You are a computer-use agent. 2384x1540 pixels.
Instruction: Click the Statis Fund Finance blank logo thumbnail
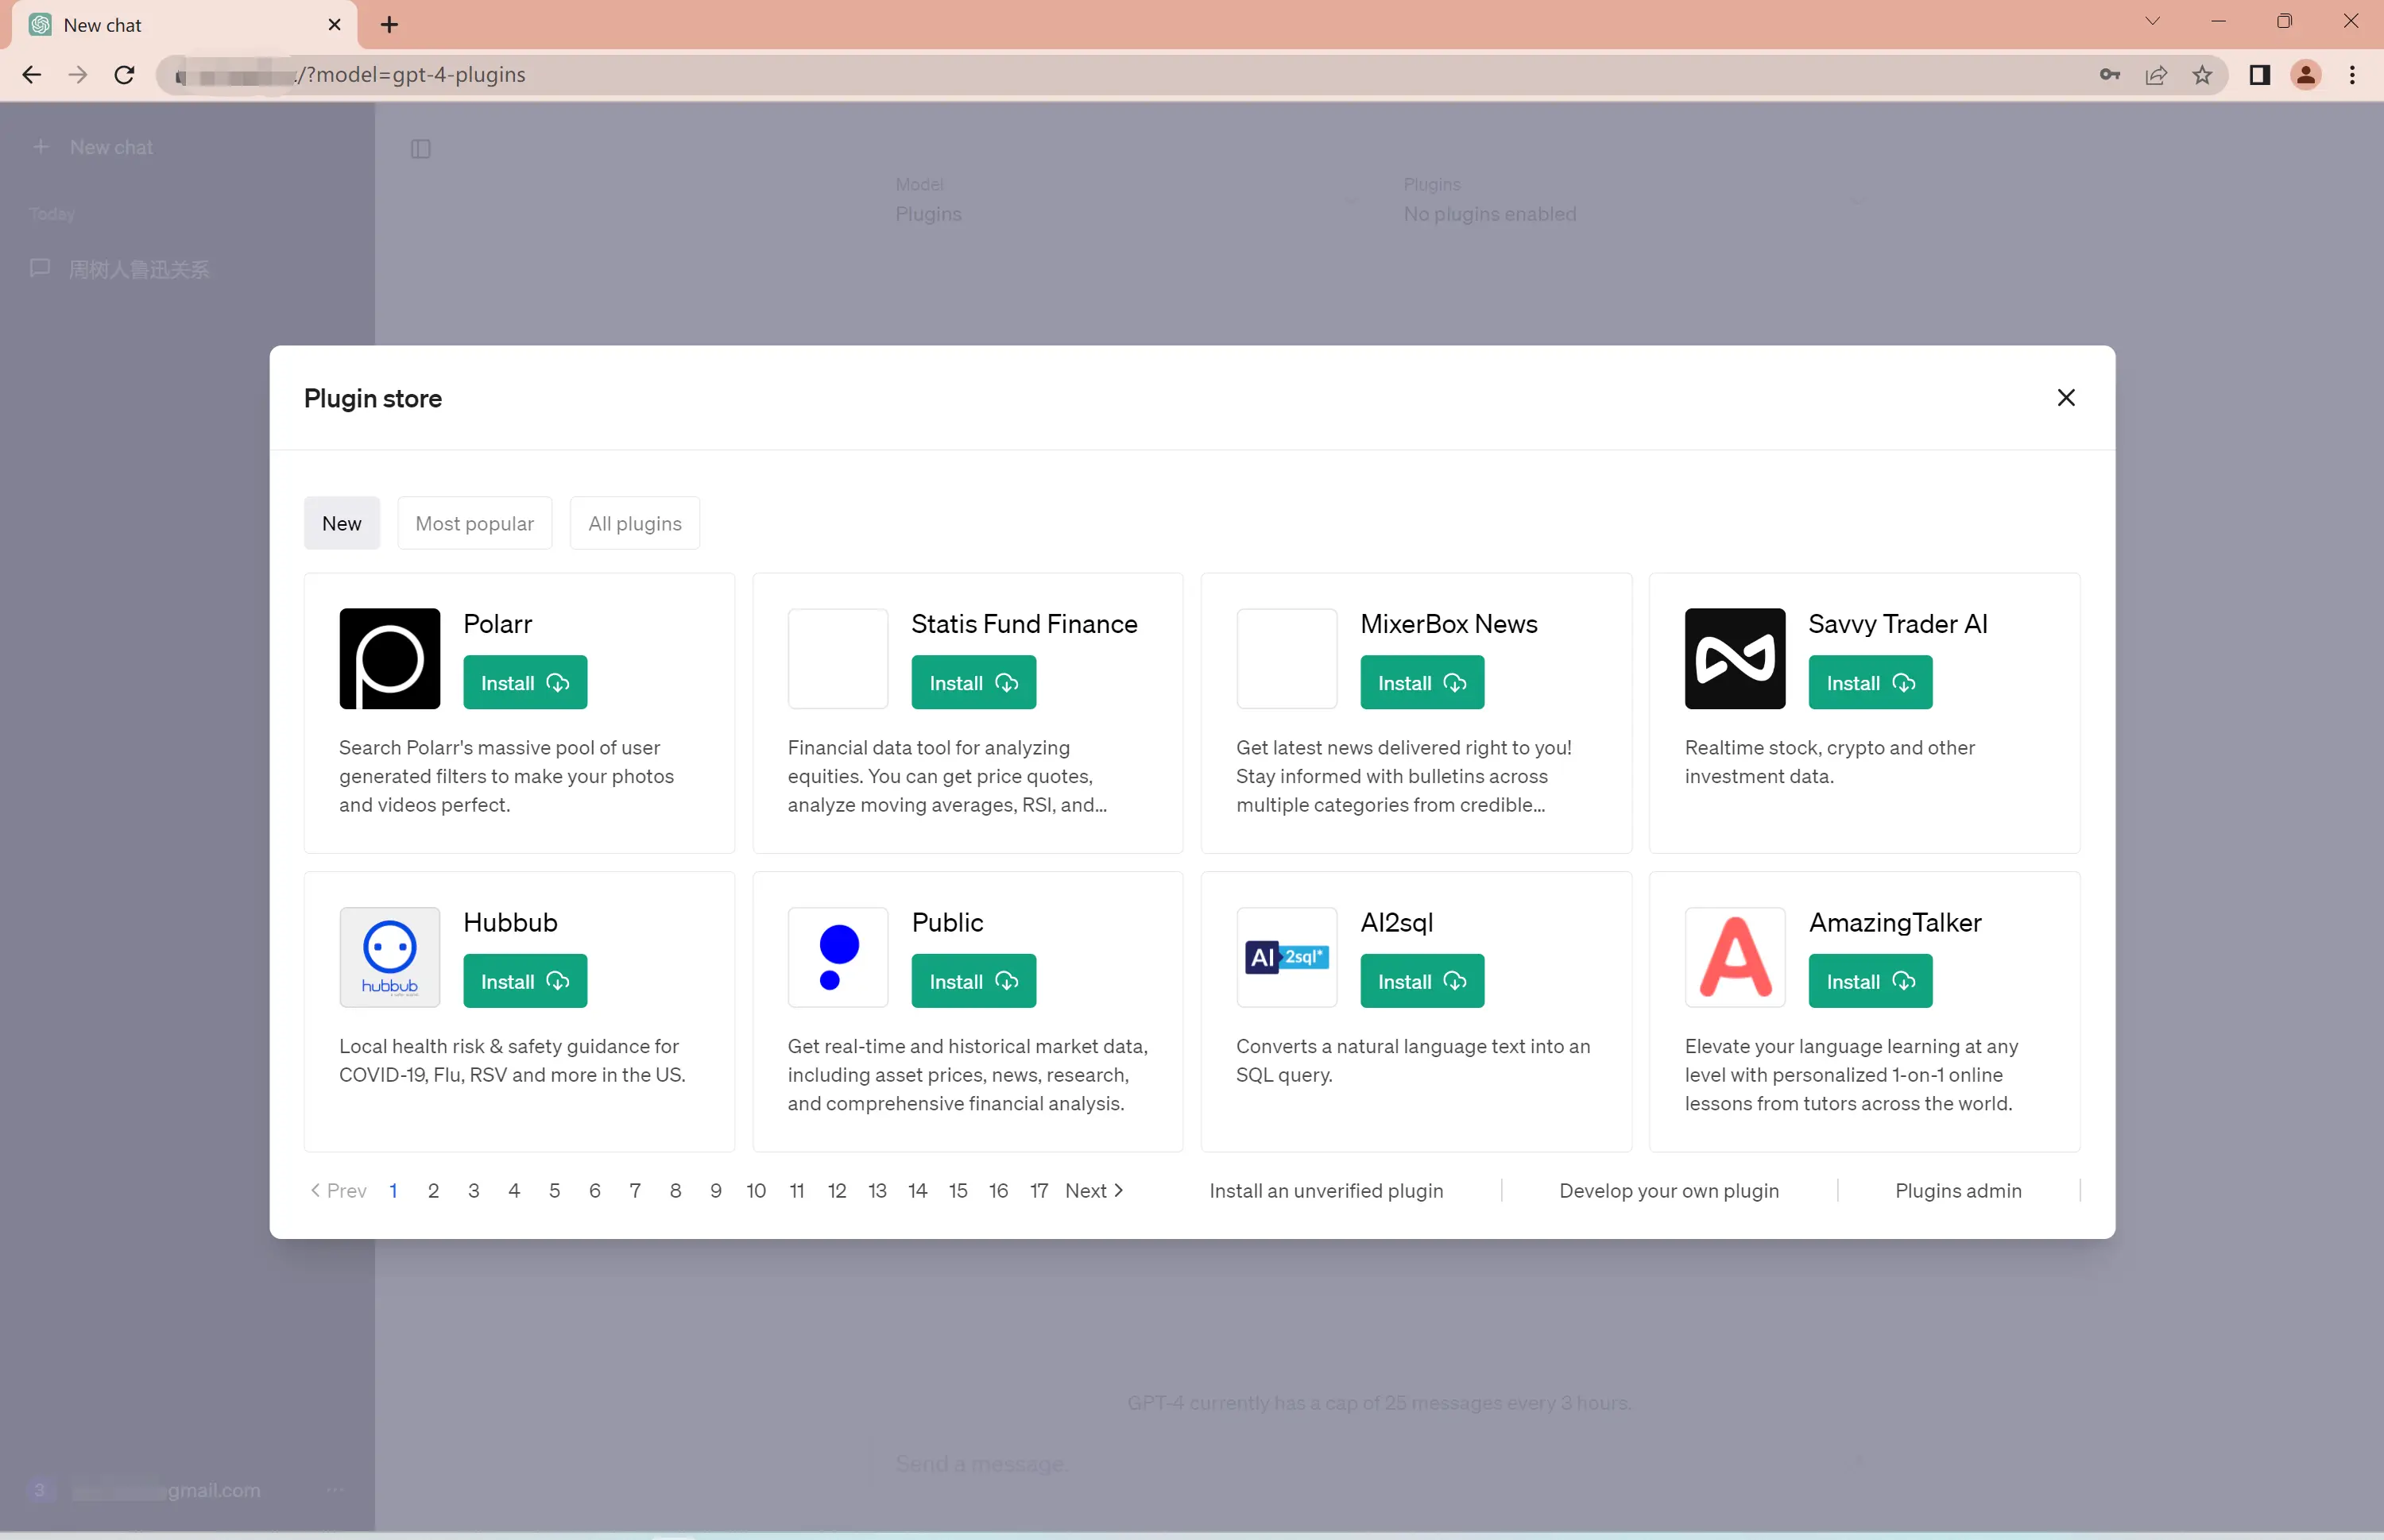coord(838,658)
